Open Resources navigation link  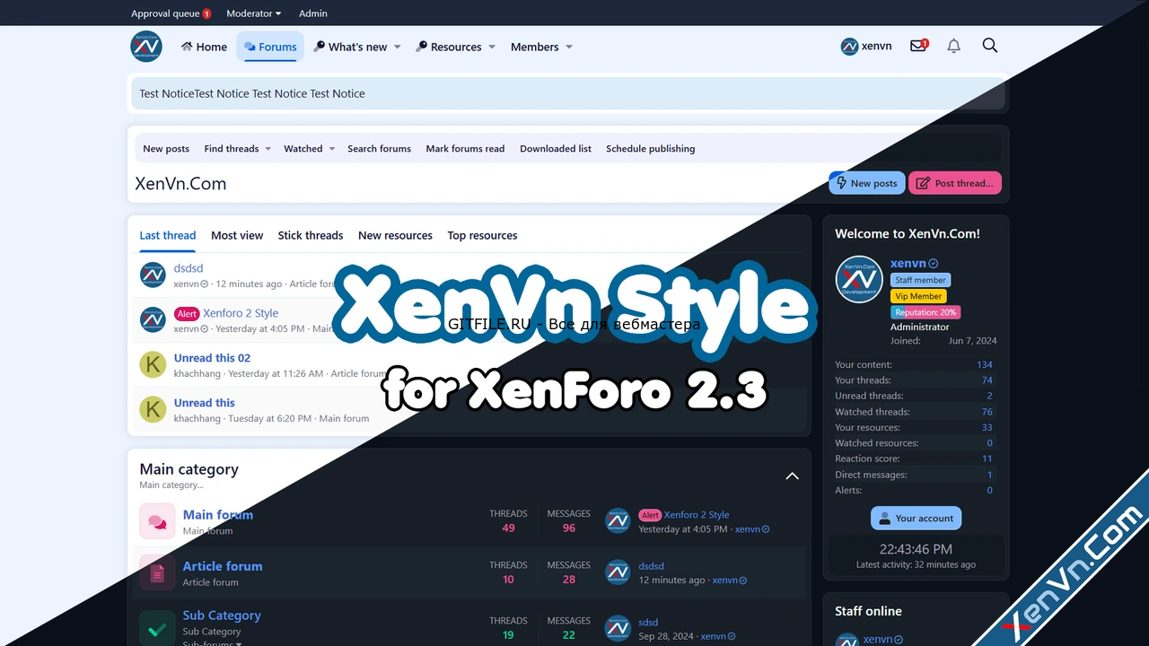pos(449,47)
